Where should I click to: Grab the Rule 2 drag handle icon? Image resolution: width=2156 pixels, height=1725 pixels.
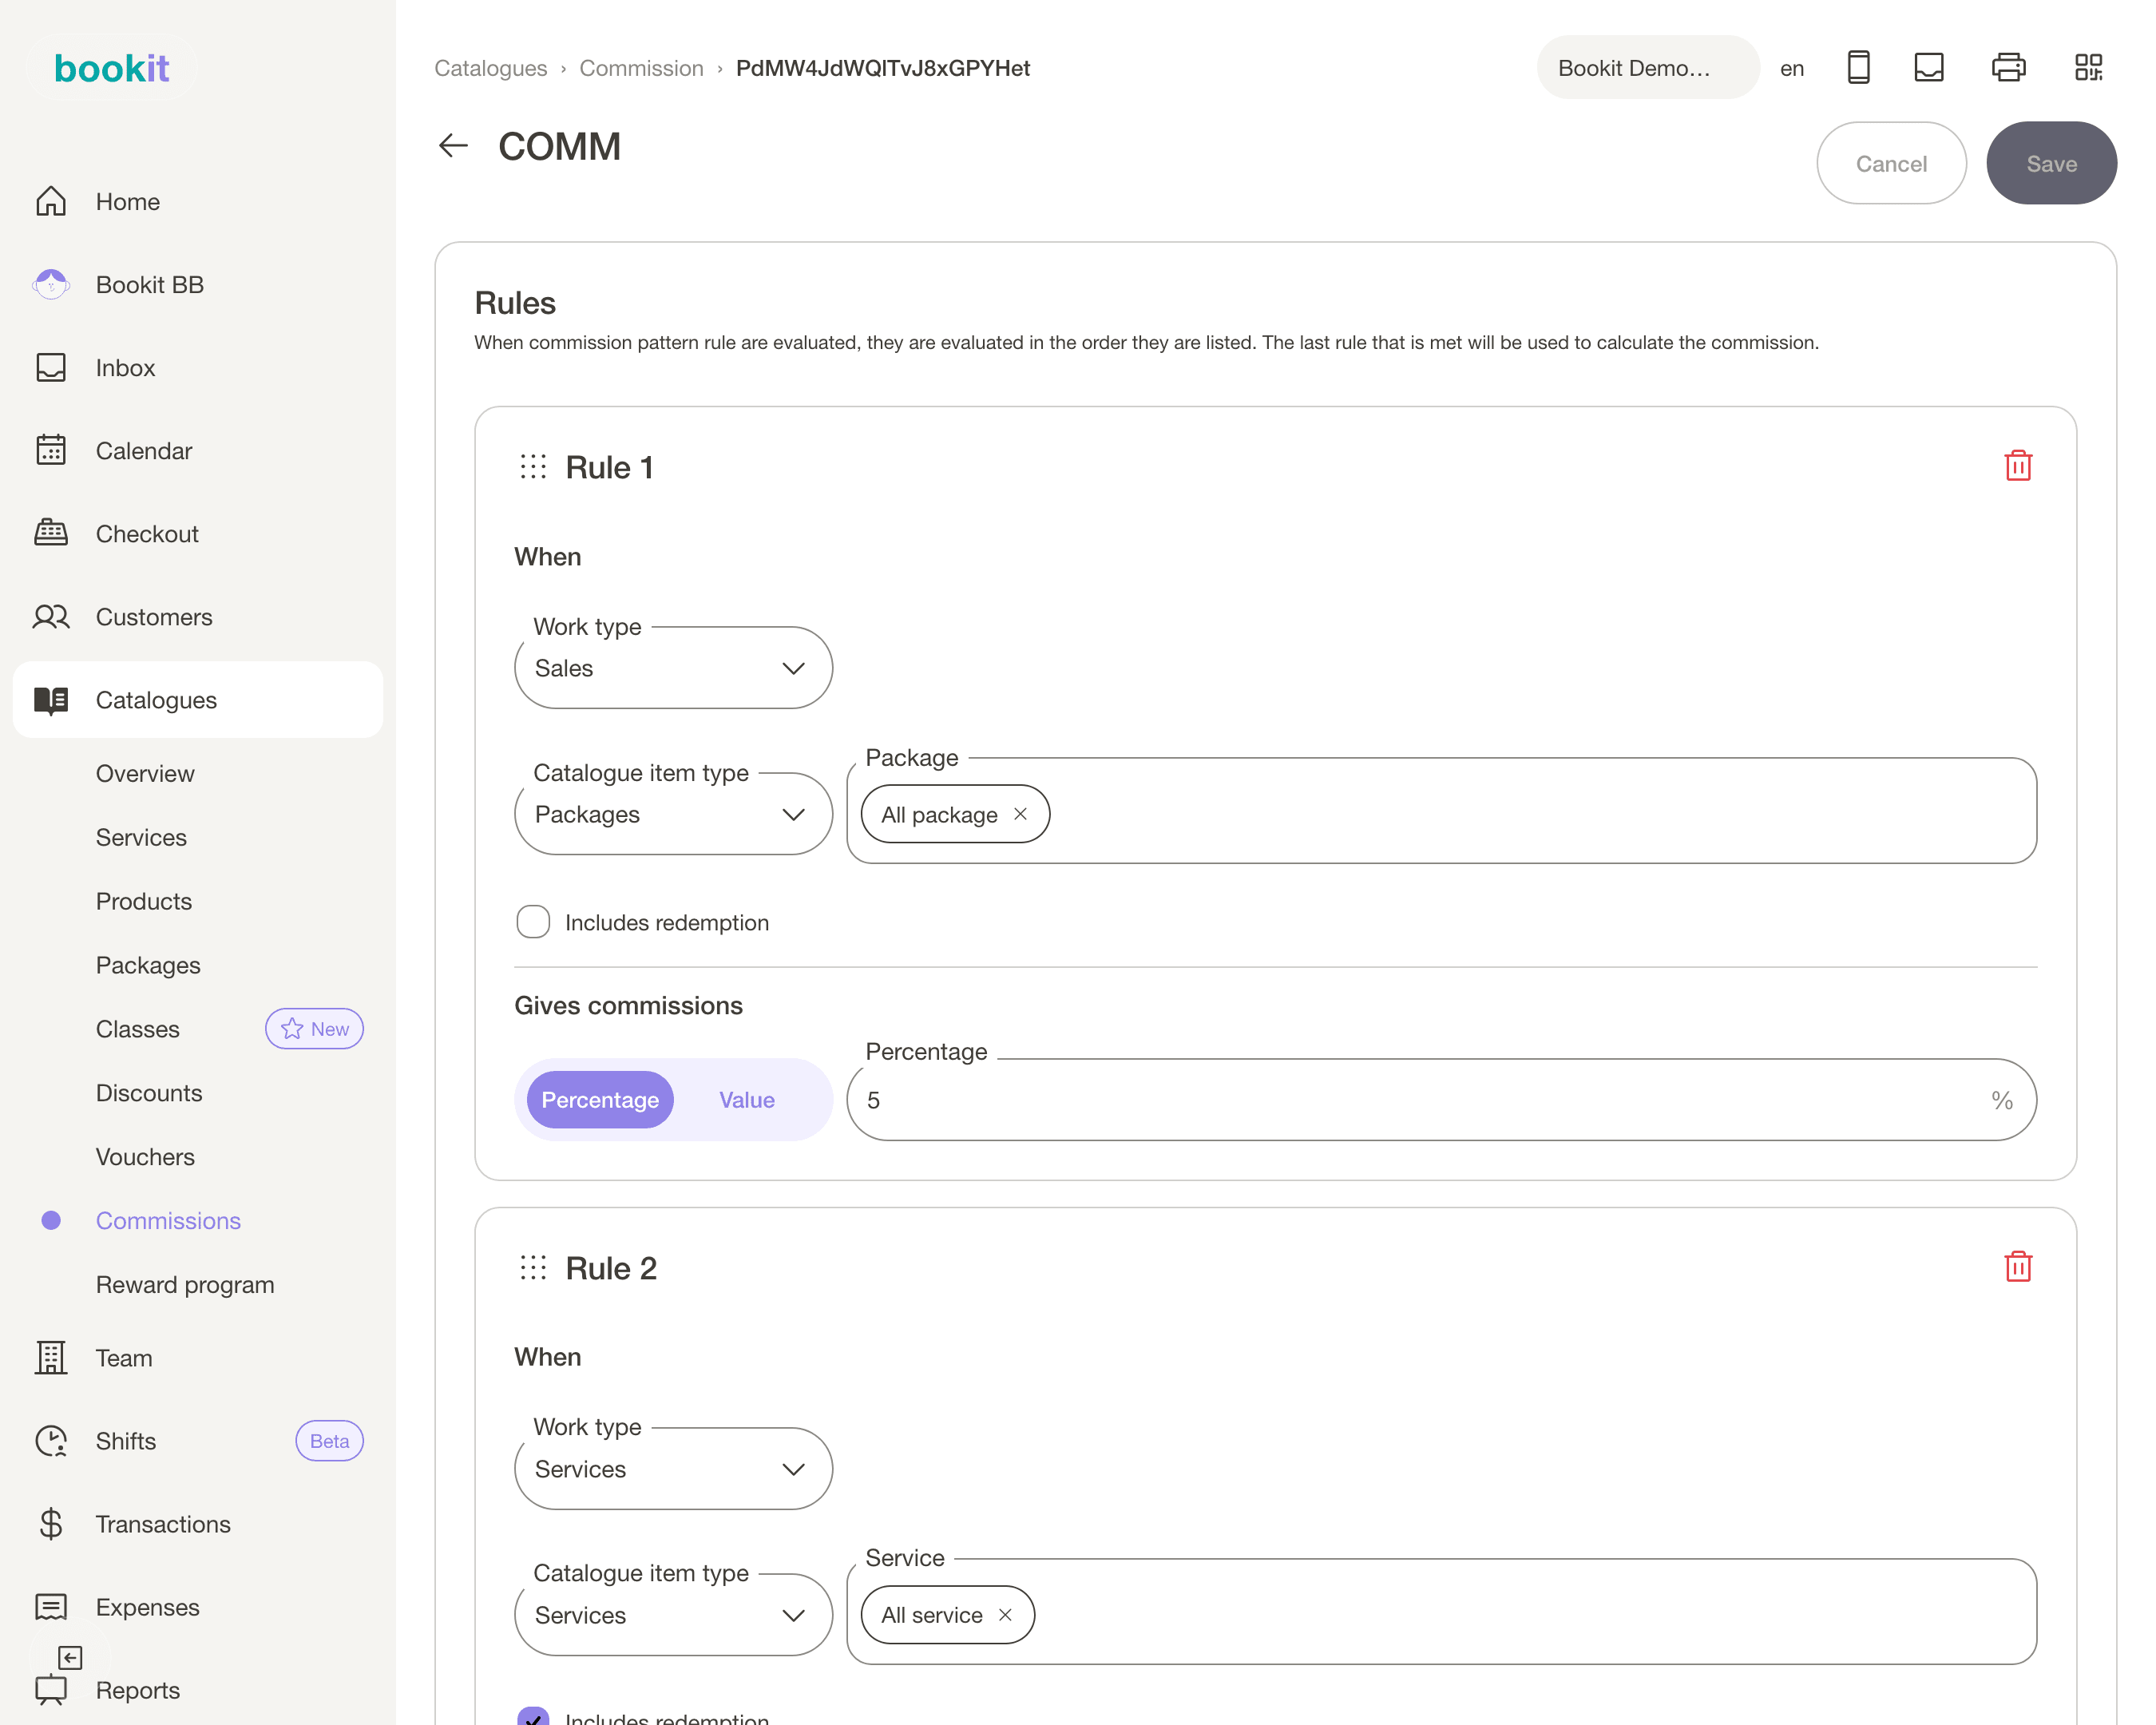tap(533, 1268)
